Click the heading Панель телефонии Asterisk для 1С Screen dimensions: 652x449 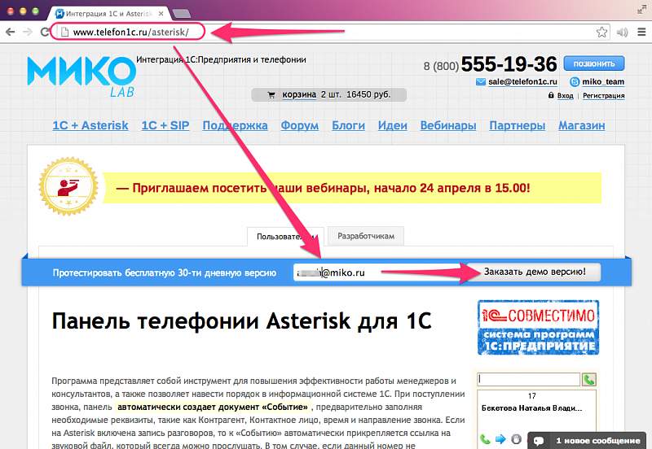[241, 321]
